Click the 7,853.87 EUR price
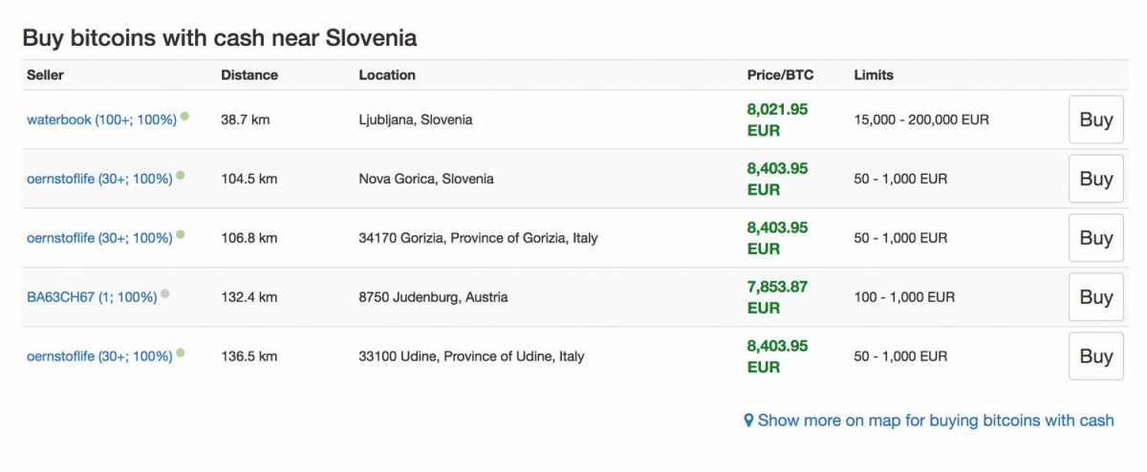The image size is (1147, 472). [777, 297]
